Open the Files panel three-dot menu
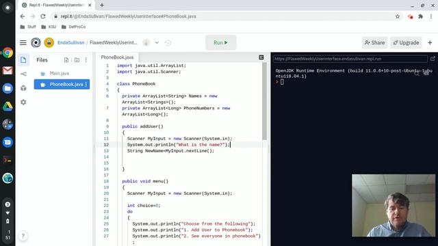This screenshot has height=246, width=438. 86,60
